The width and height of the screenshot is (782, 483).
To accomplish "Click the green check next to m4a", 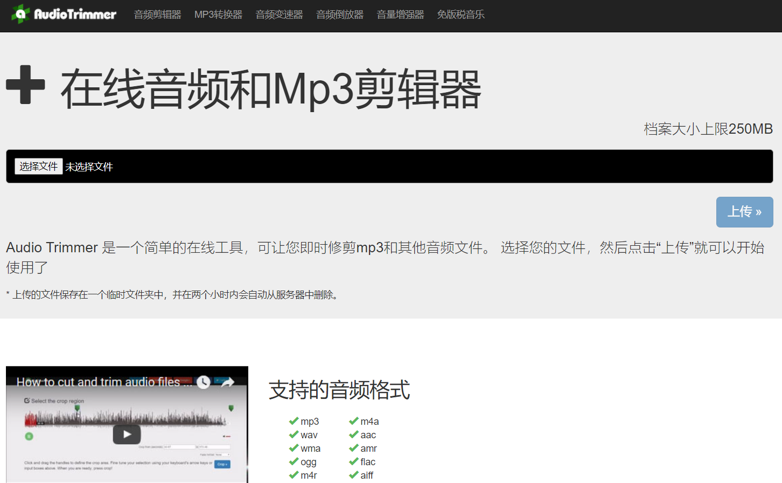I will [353, 421].
